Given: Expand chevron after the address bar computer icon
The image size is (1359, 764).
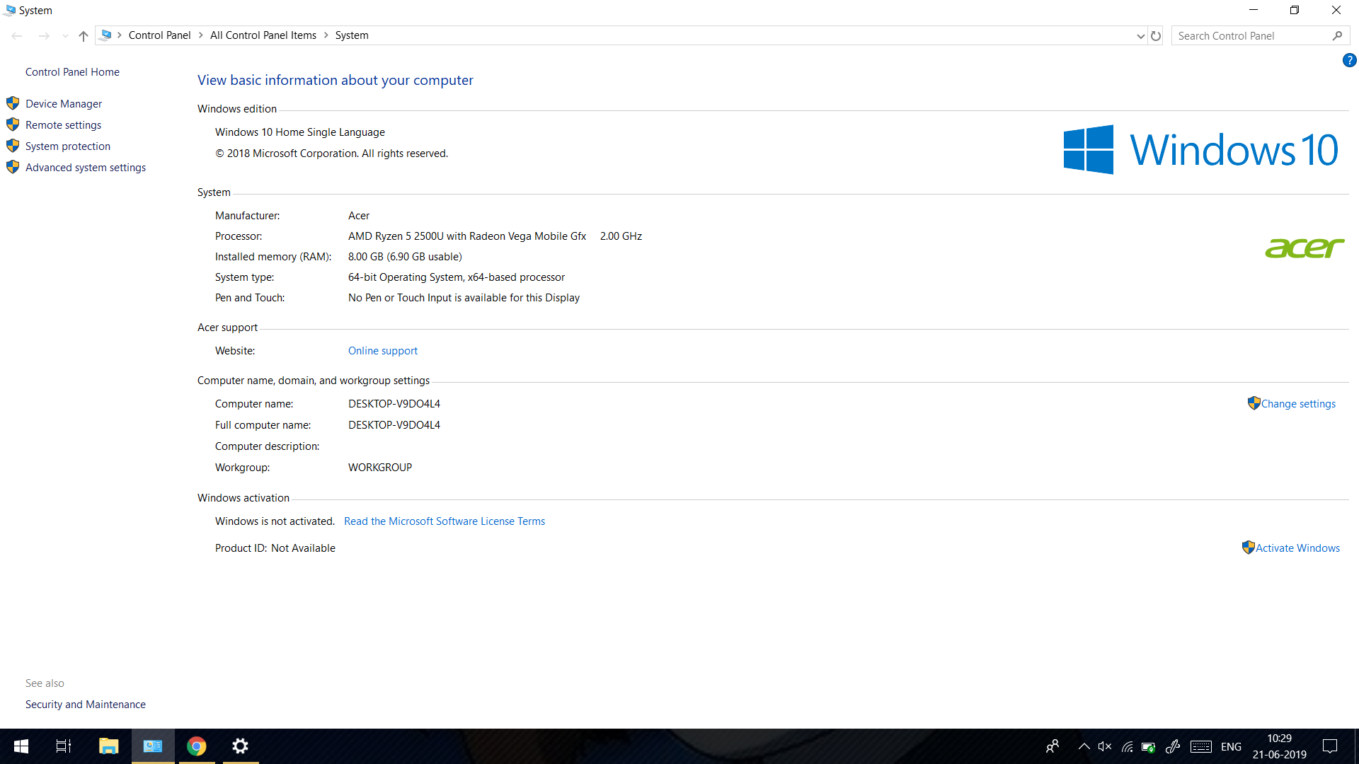Looking at the screenshot, I should 120,35.
